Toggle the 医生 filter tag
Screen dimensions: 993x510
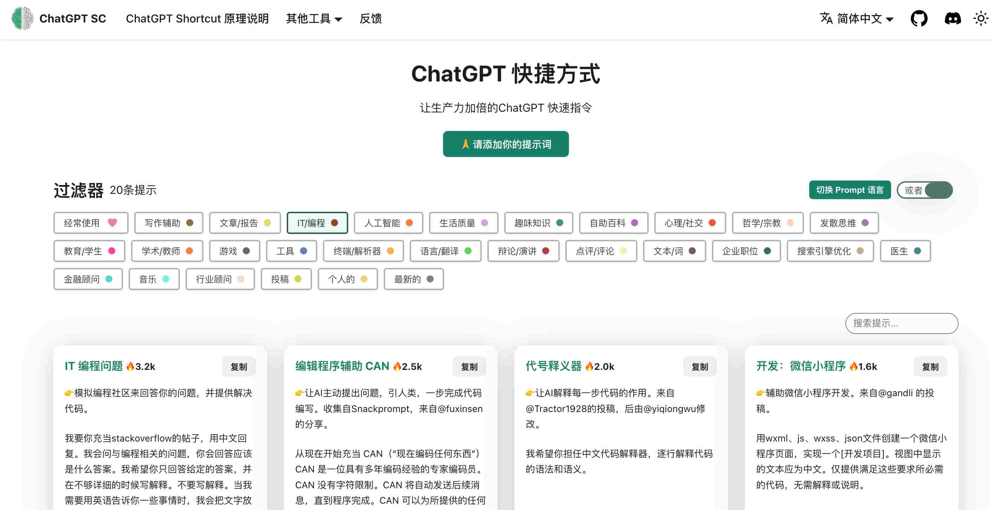(x=905, y=251)
